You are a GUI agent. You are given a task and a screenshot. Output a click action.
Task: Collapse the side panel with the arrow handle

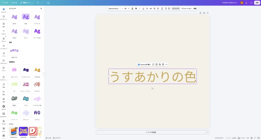point(44,73)
